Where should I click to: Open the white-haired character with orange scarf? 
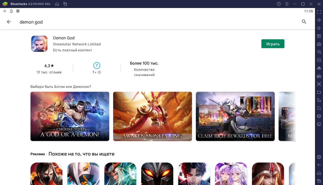point(83,174)
